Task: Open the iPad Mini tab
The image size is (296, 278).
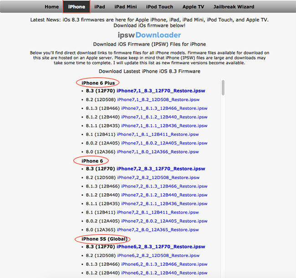Action: pos(126,7)
